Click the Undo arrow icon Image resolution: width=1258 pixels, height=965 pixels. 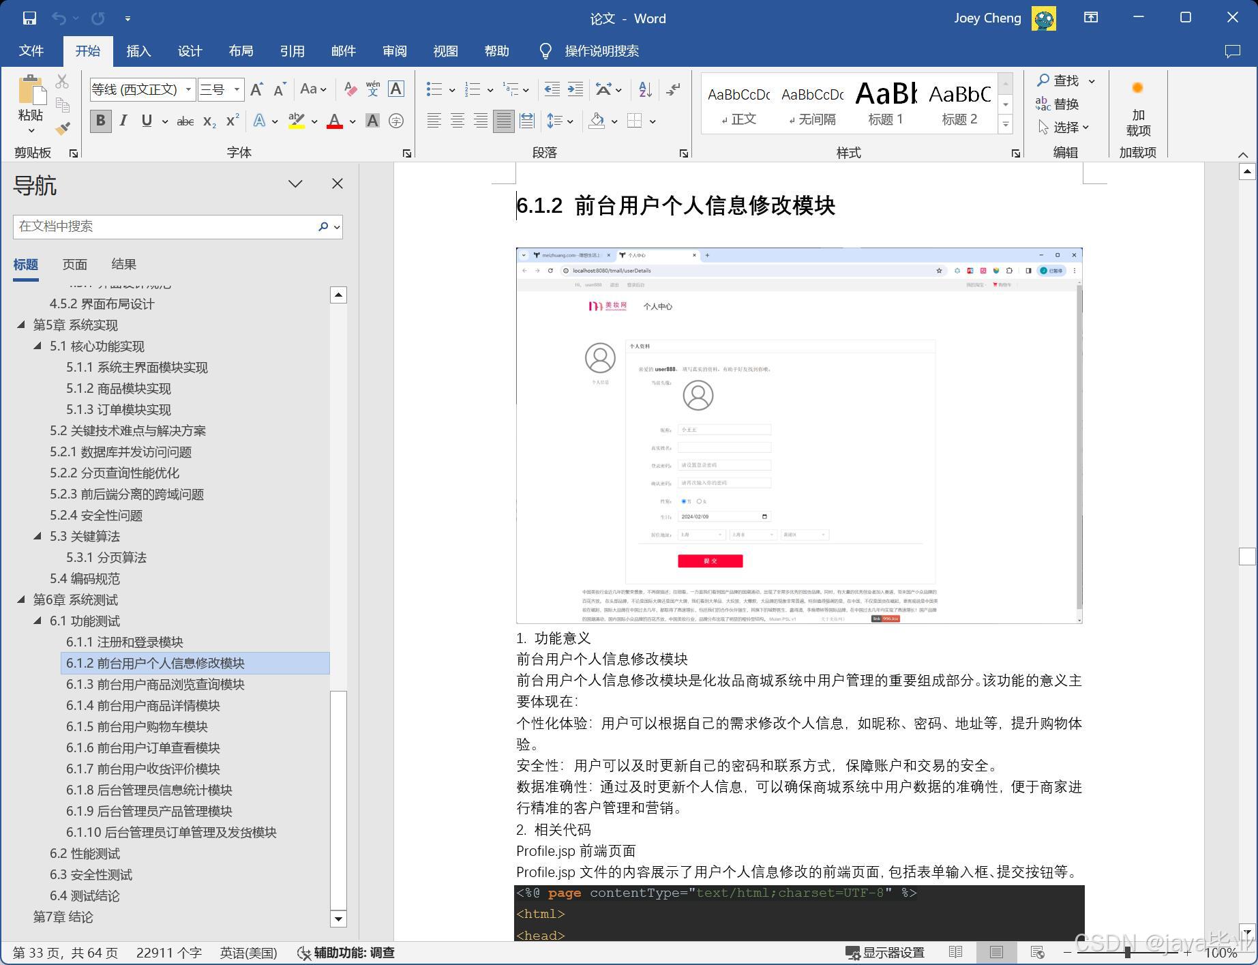tap(59, 18)
